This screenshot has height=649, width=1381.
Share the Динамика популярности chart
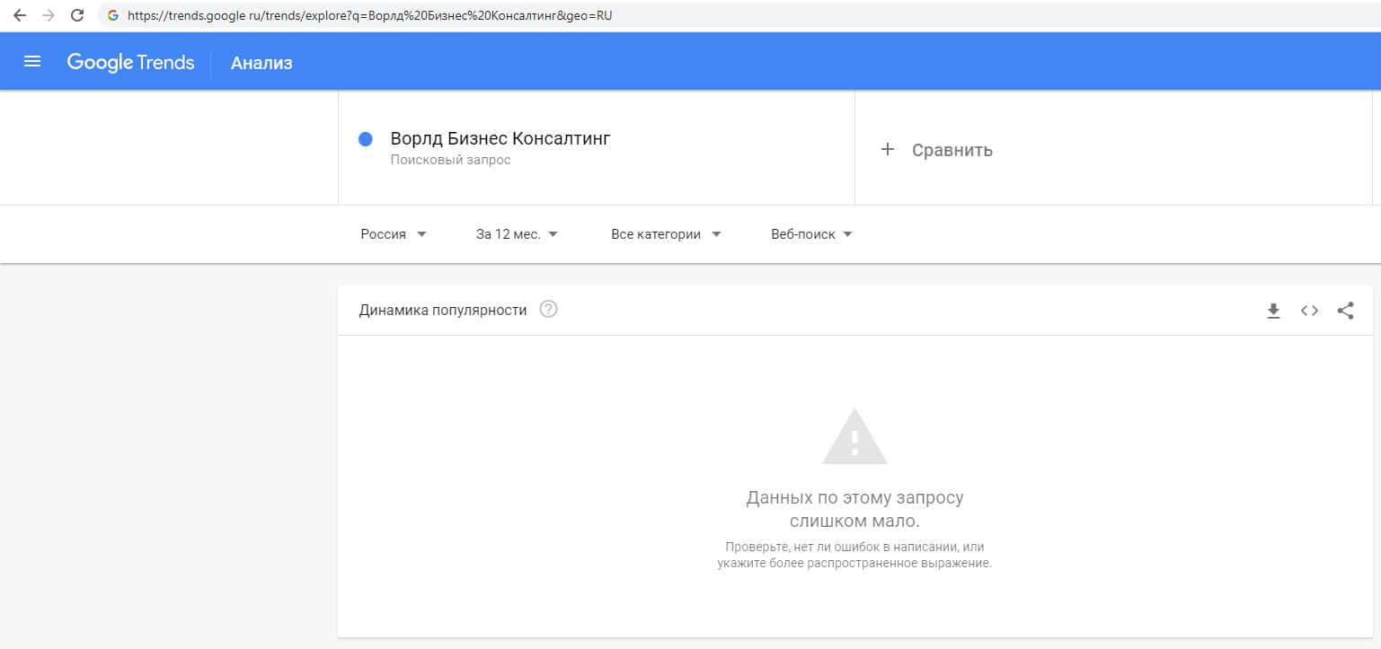[1345, 311]
